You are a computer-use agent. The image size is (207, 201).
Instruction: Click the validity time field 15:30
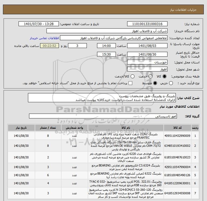coord(106,54)
